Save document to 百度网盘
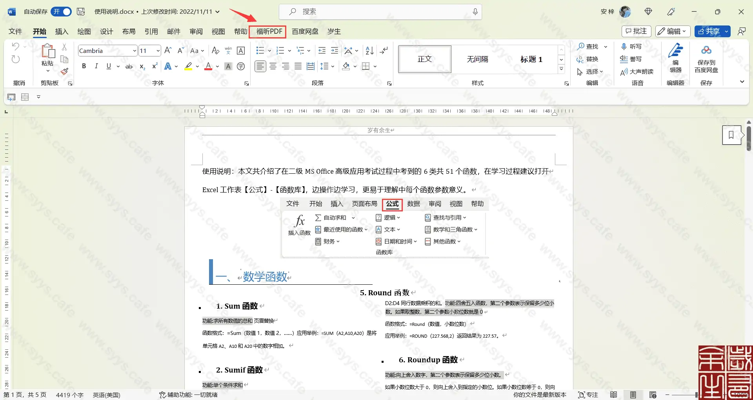 tap(706, 60)
